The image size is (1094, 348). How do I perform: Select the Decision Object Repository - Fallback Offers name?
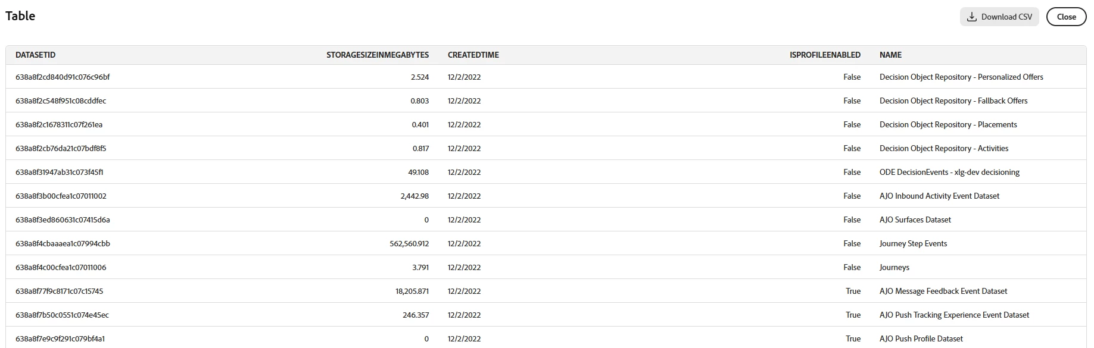coord(953,101)
